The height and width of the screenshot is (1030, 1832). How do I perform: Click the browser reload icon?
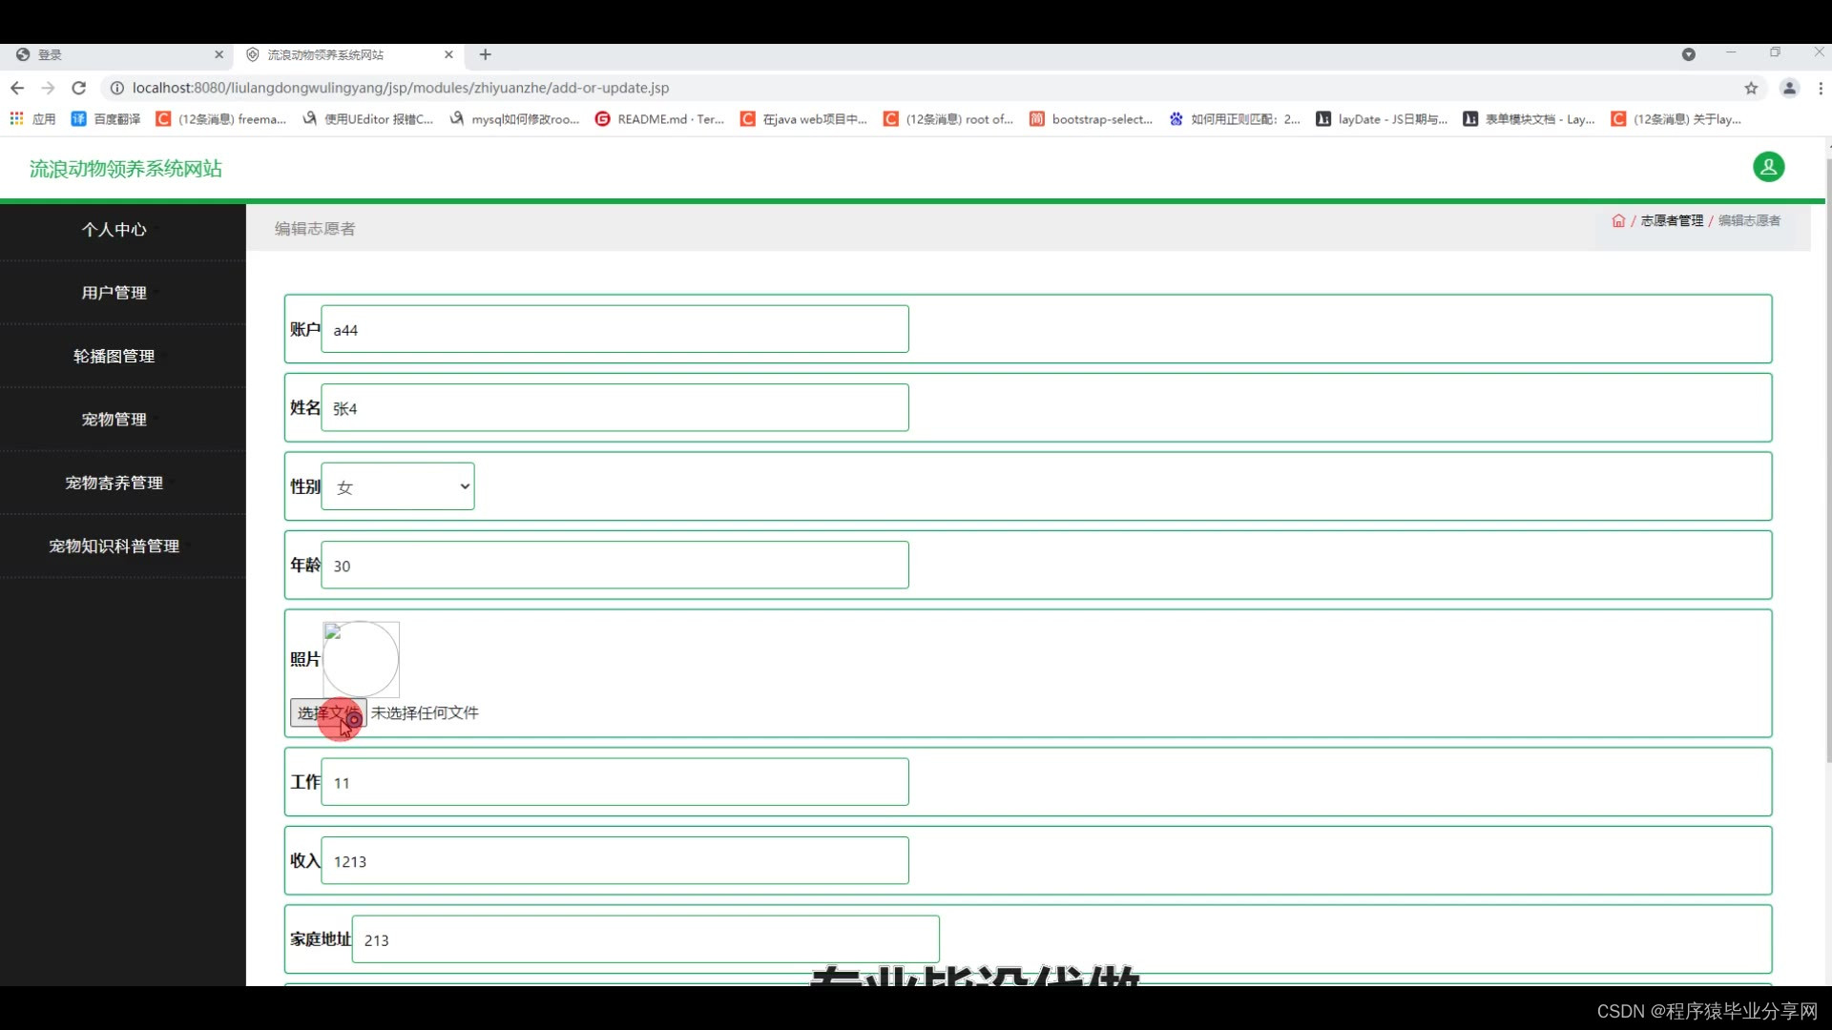[79, 88]
